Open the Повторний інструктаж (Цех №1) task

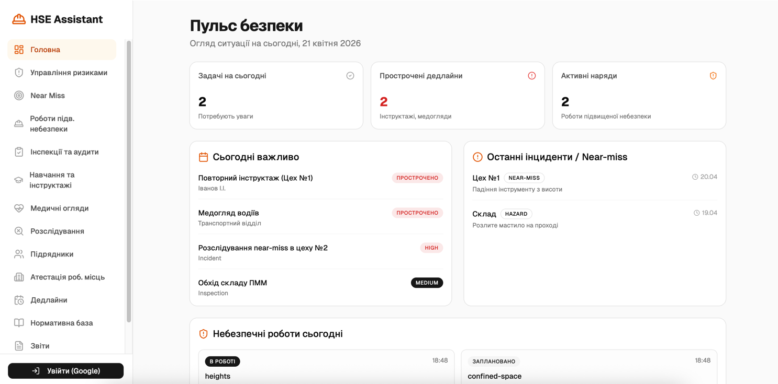click(255, 178)
